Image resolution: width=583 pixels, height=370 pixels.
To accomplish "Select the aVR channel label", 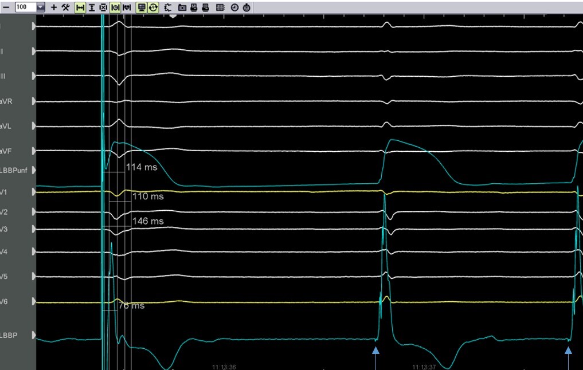I will (x=6, y=101).
